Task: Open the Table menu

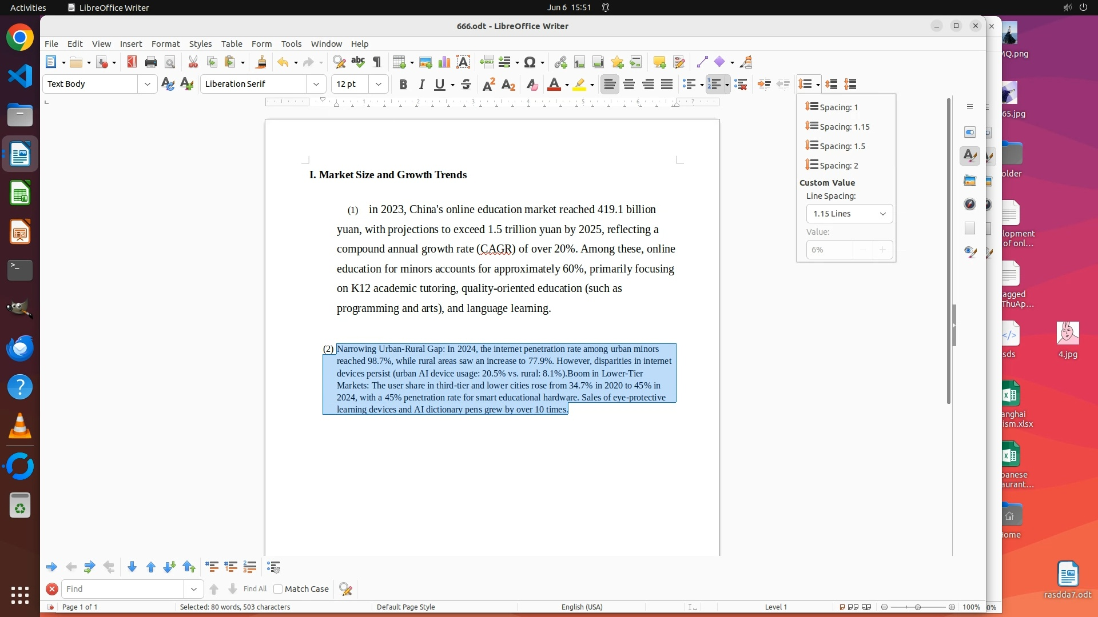Action: pyautogui.click(x=232, y=44)
